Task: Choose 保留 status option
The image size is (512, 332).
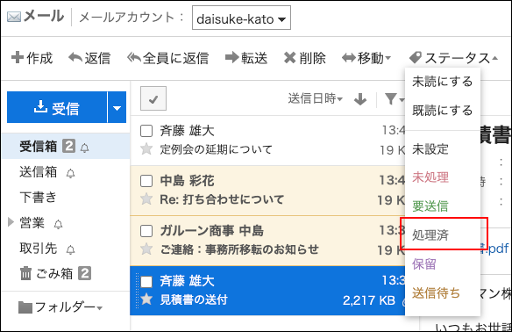Action: coord(424,263)
